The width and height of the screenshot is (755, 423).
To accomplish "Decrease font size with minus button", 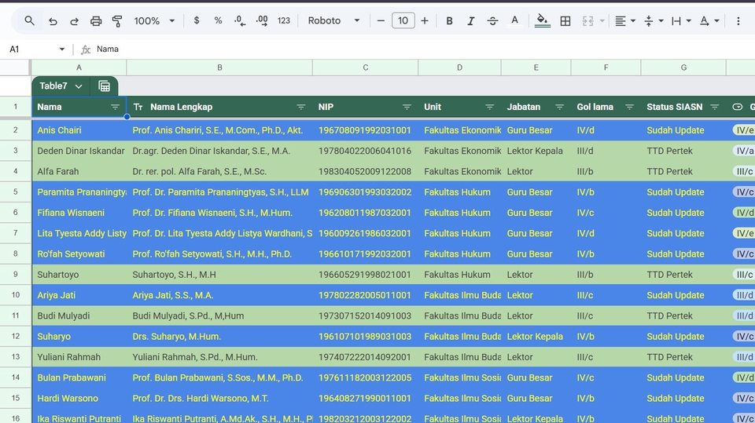I will pyautogui.click(x=381, y=20).
